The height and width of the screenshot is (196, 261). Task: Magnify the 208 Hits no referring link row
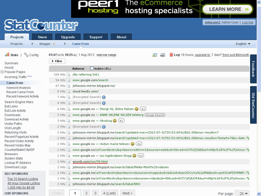tap(68, 75)
